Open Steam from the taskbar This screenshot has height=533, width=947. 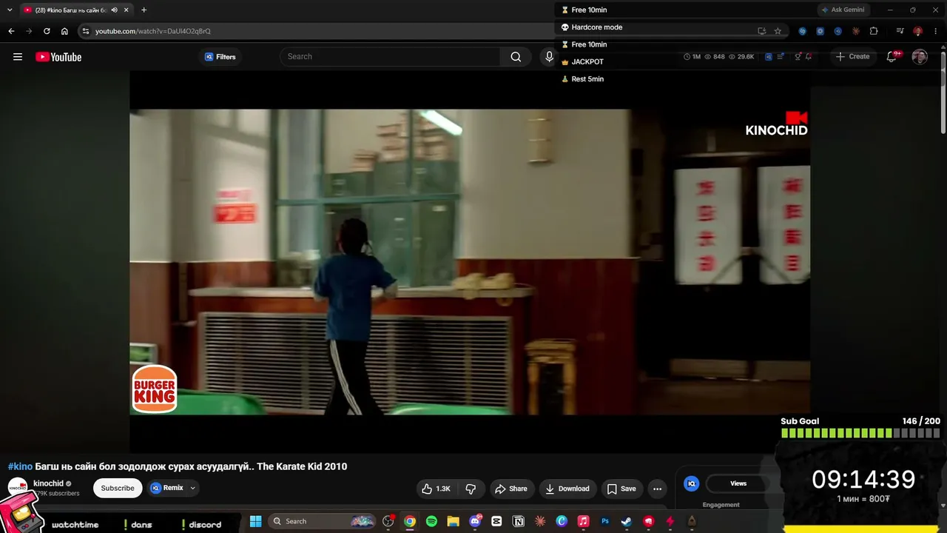pyautogui.click(x=627, y=521)
